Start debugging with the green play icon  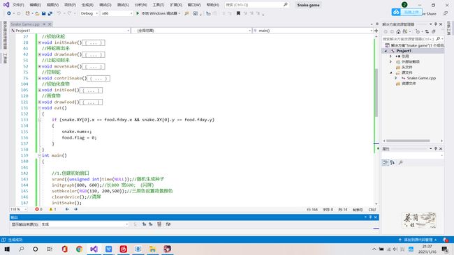(x=138, y=13)
